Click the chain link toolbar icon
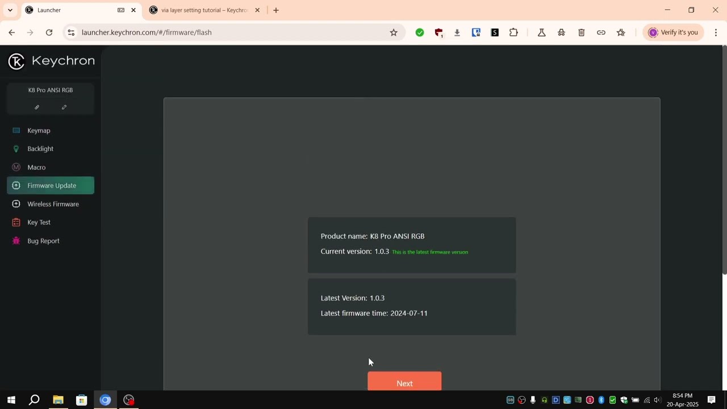The height and width of the screenshot is (409, 727). (x=601, y=32)
